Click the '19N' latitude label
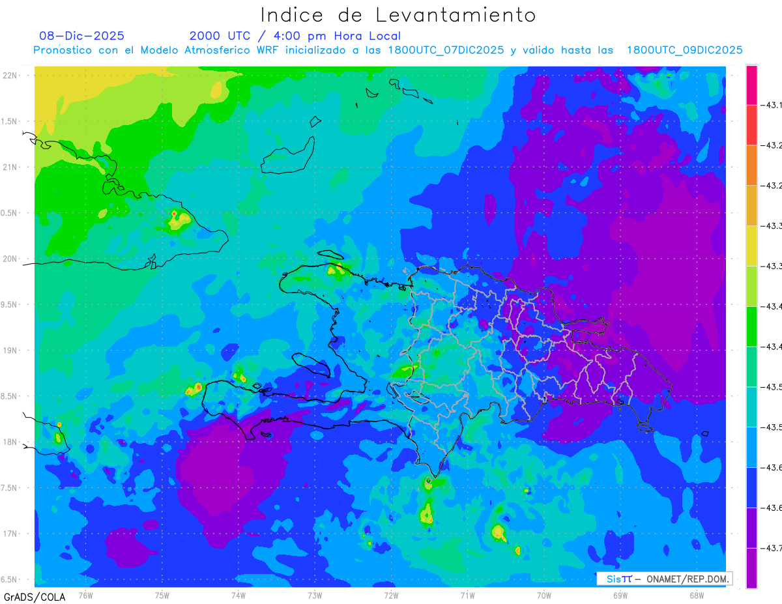The height and width of the screenshot is (604, 782). point(11,350)
